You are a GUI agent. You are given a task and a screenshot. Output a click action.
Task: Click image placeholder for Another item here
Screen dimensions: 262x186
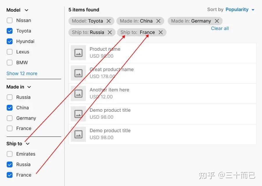tap(78, 93)
